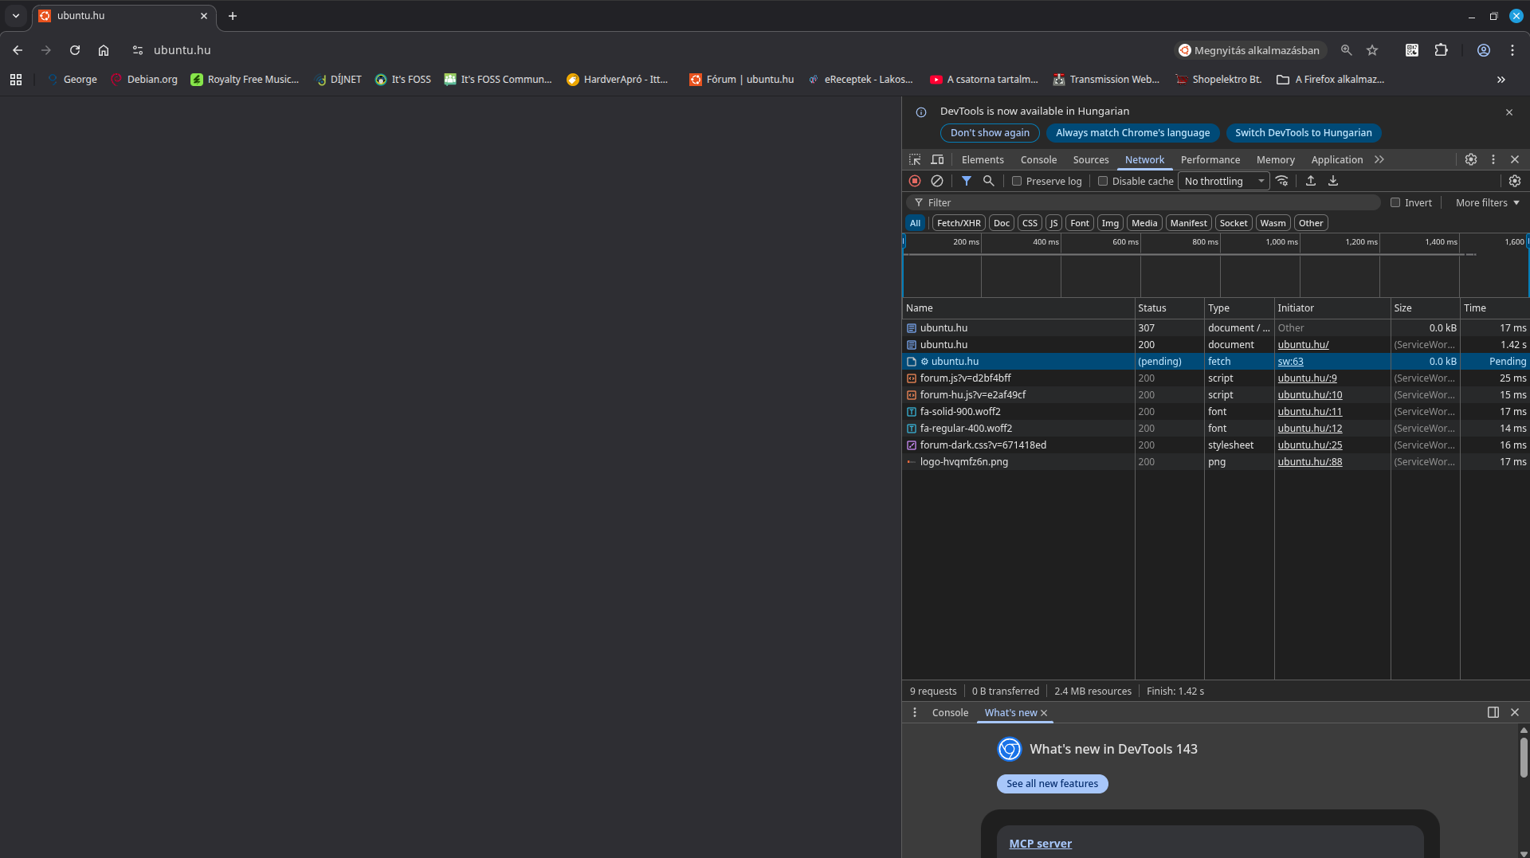Enable Preserve log checkbox
Viewport: 1530px width, 858px height.
click(x=1017, y=181)
